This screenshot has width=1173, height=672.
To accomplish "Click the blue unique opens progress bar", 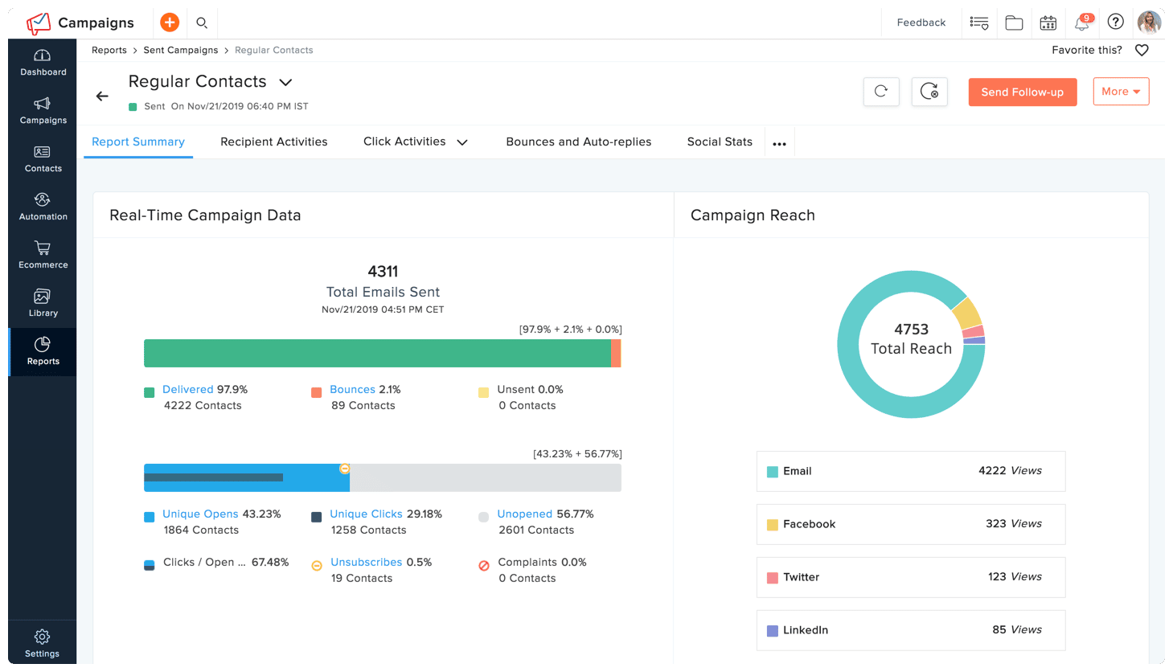I will [247, 477].
